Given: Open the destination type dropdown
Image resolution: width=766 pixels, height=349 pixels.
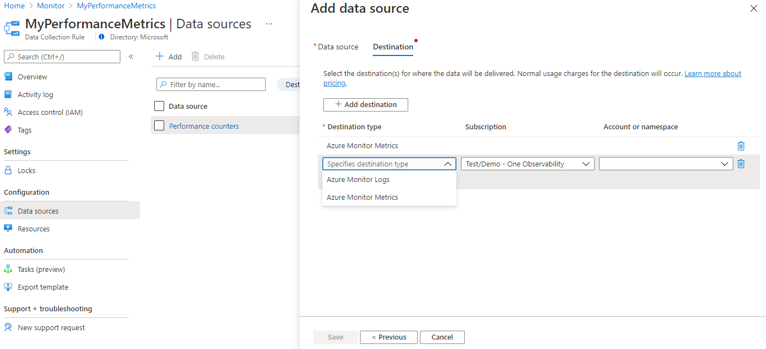Looking at the screenshot, I should click(x=389, y=164).
